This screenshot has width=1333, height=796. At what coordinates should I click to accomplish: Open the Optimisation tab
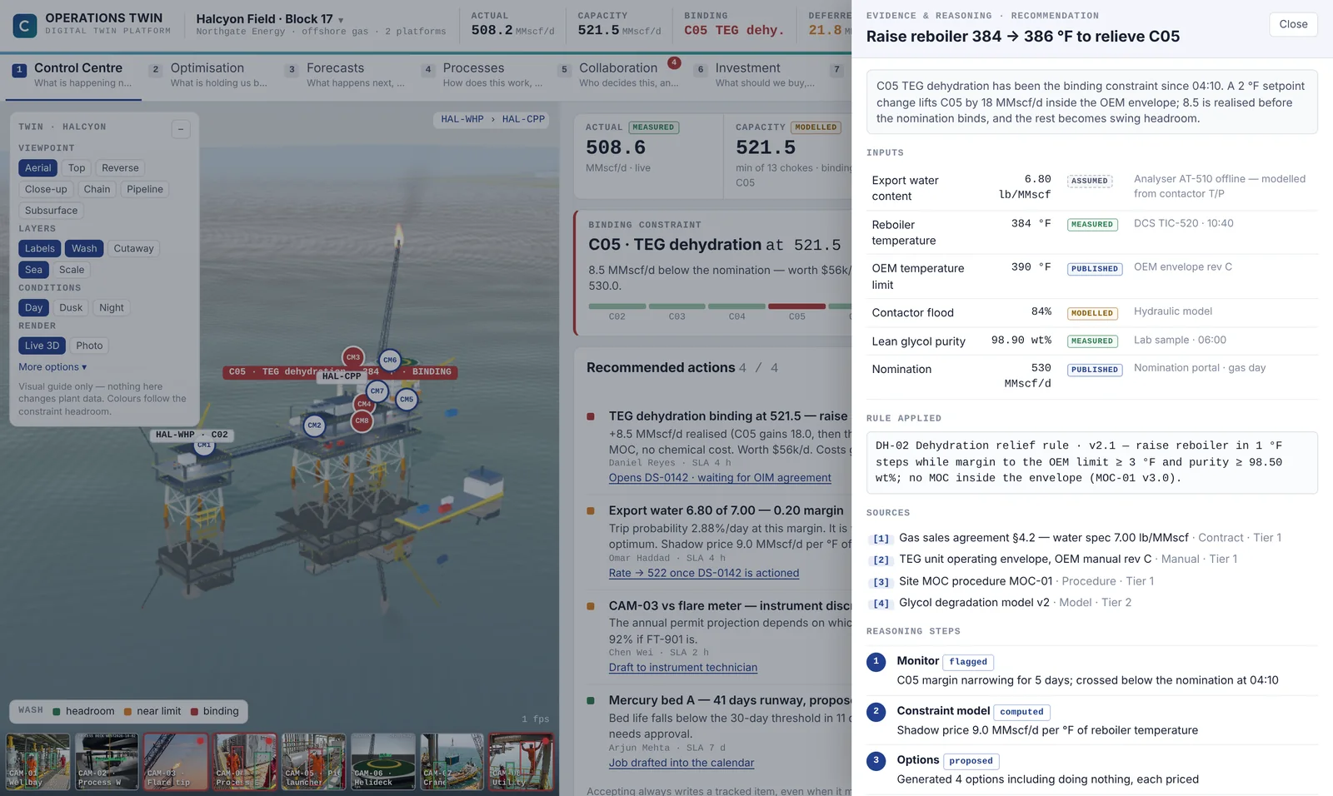point(217,75)
